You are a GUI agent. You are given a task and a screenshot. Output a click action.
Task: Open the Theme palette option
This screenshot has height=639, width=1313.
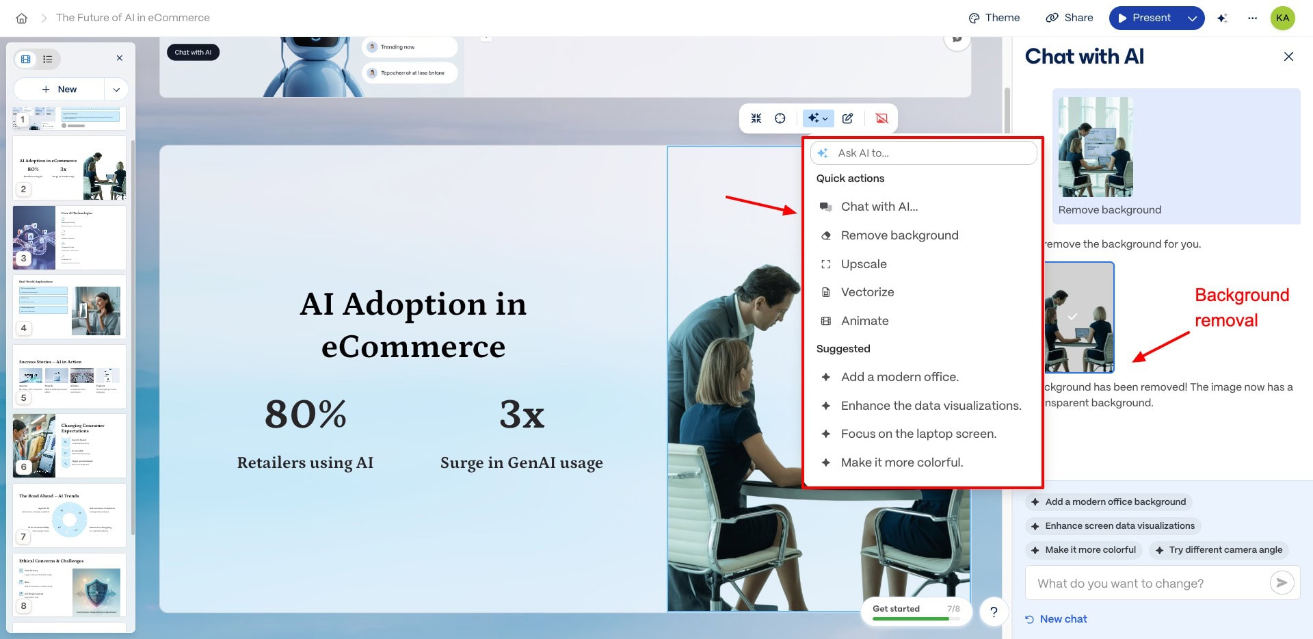coord(994,18)
